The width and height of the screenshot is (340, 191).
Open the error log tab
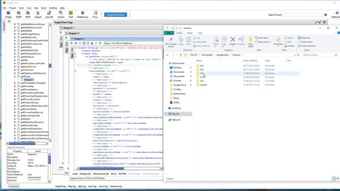(92, 186)
